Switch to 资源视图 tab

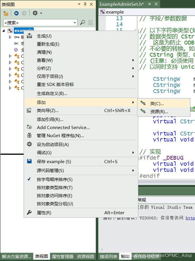[85, 256]
